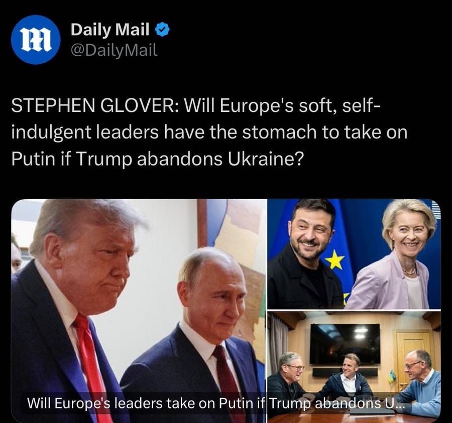This screenshot has width=452, height=423.
Task: Open the meeting room photo with three men
Action: (354, 367)
